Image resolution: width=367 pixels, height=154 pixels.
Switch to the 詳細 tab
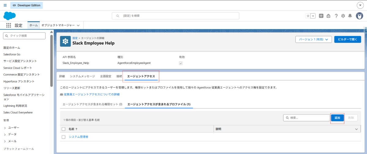tap(62, 76)
